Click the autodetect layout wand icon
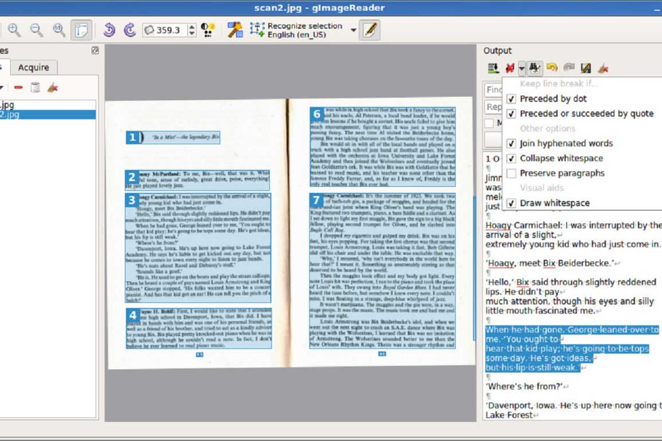662x441 pixels. pyautogui.click(x=234, y=30)
